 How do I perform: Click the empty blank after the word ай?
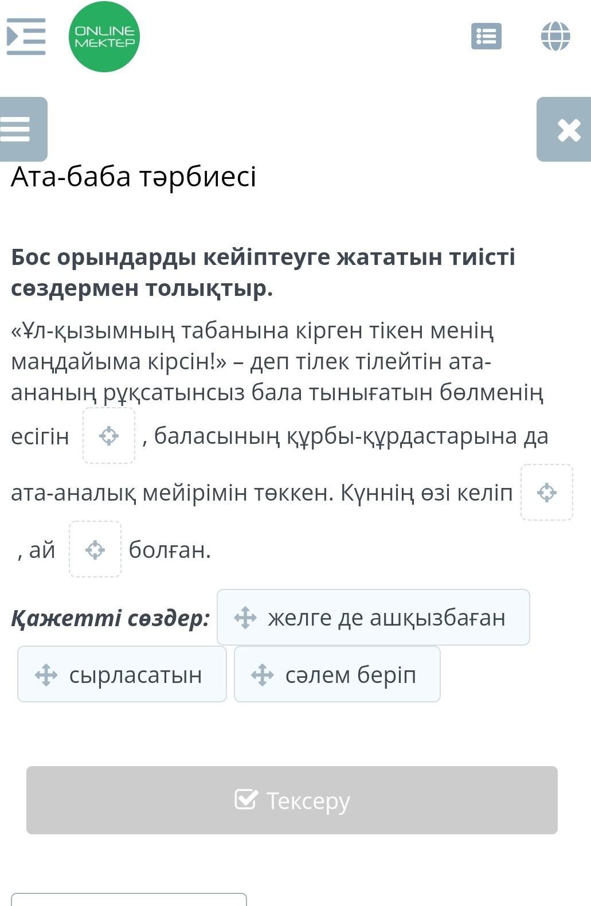(95, 549)
